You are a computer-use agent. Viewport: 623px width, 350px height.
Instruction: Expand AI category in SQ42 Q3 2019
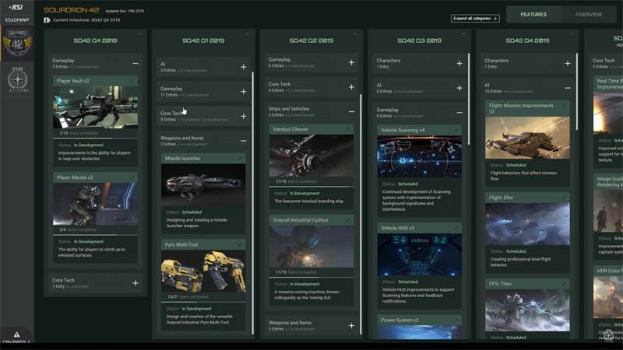[x=459, y=88]
